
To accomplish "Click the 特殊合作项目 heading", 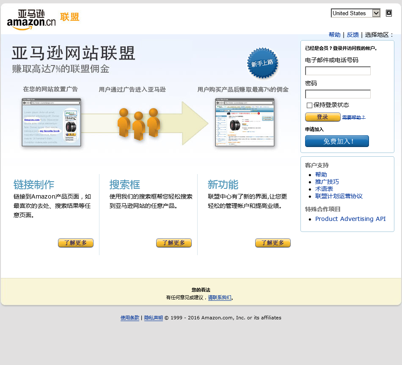I will tap(323, 209).
